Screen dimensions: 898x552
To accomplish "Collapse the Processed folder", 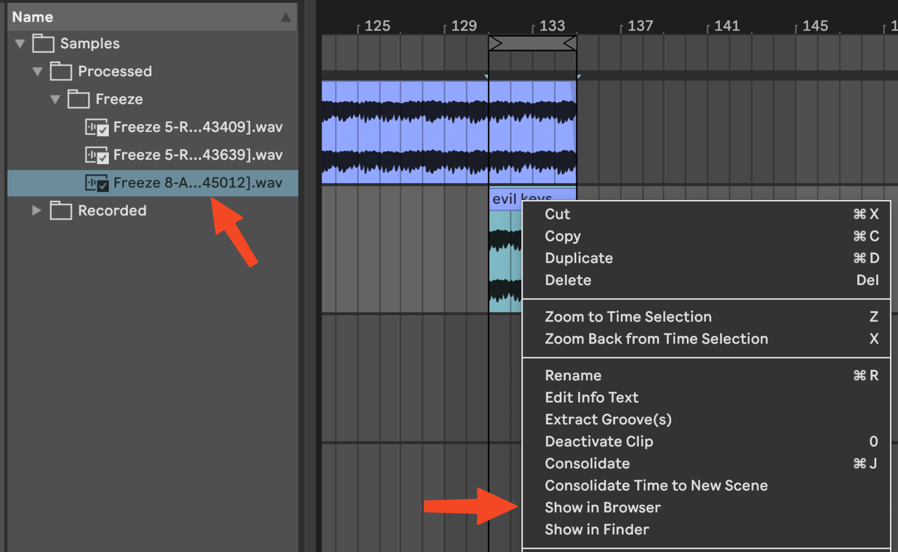I will (38, 71).
